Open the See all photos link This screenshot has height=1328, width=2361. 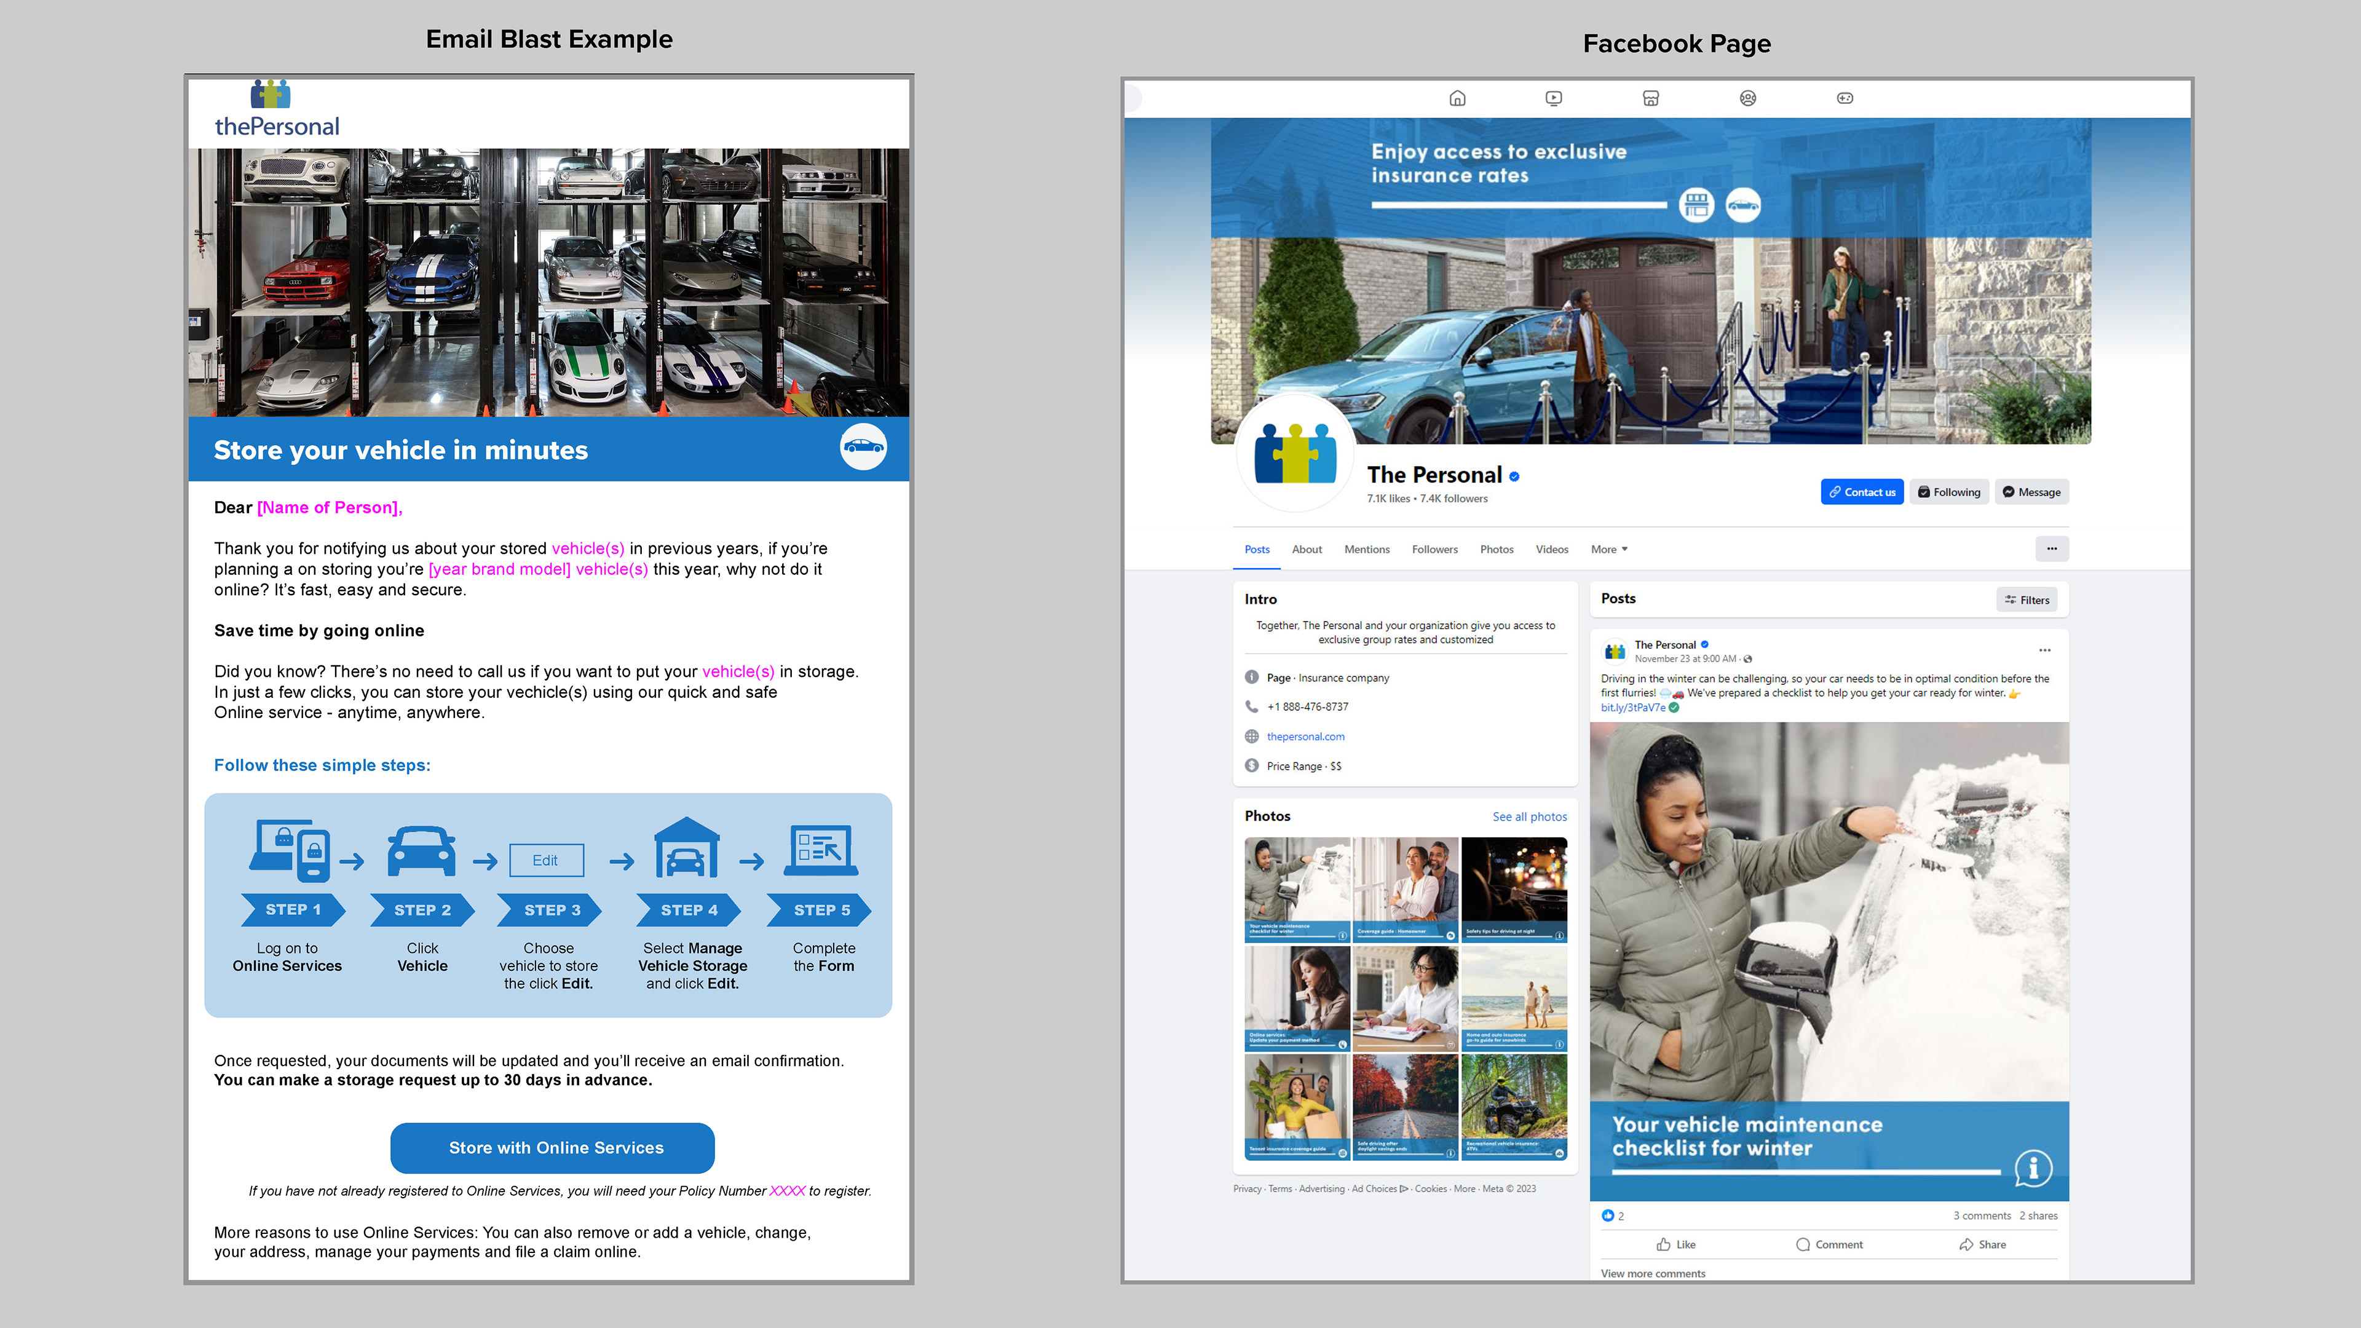click(1529, 816)
